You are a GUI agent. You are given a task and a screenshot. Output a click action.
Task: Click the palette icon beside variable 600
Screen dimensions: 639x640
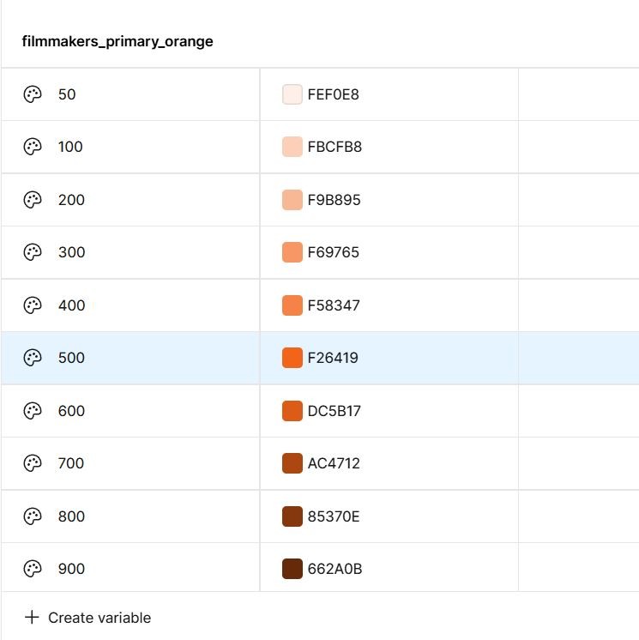(x=33, y=411)
